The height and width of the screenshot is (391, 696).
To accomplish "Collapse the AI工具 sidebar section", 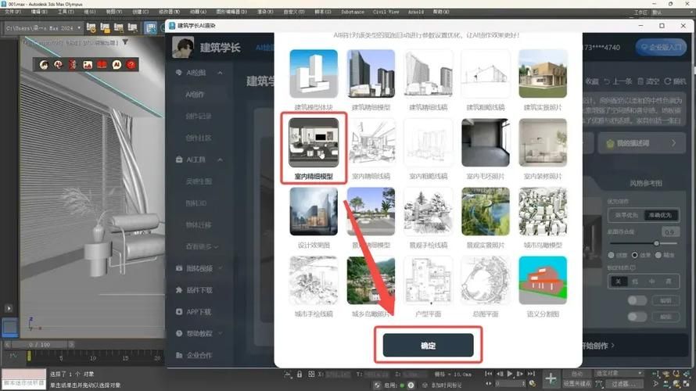I will (x=221, y=160).
